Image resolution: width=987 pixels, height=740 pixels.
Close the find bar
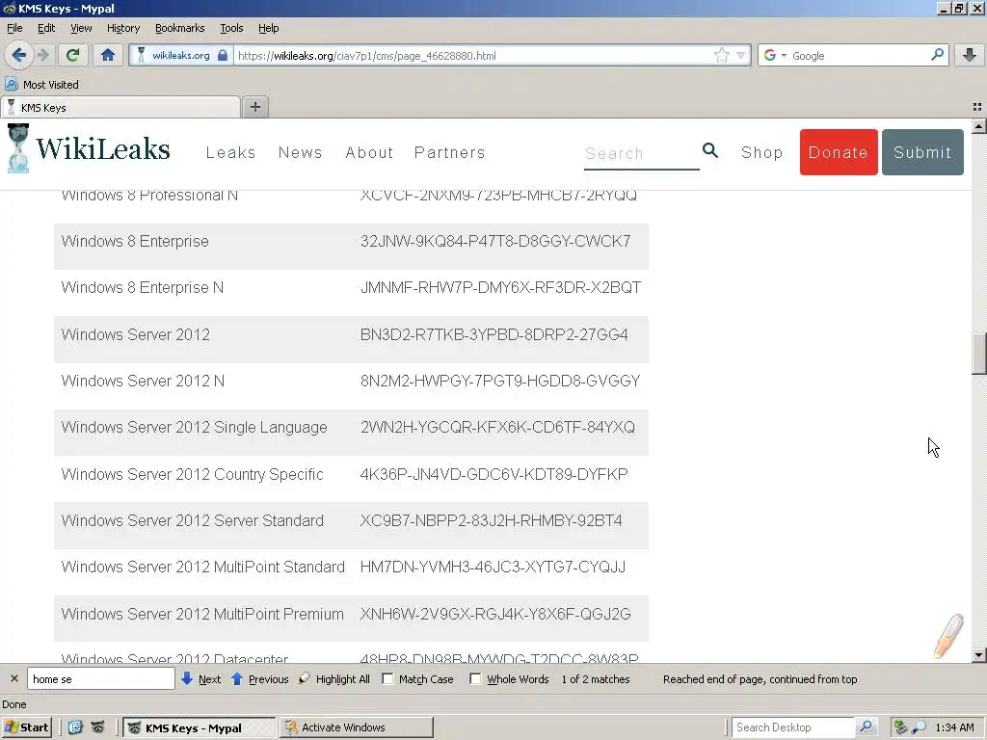(x=13, y=679)
